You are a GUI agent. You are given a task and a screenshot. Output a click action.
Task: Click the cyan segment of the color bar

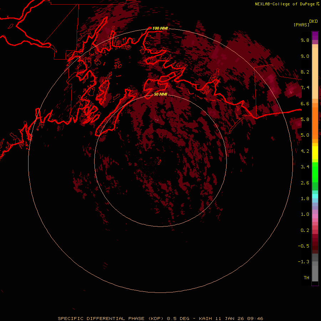tap(315, 196)
